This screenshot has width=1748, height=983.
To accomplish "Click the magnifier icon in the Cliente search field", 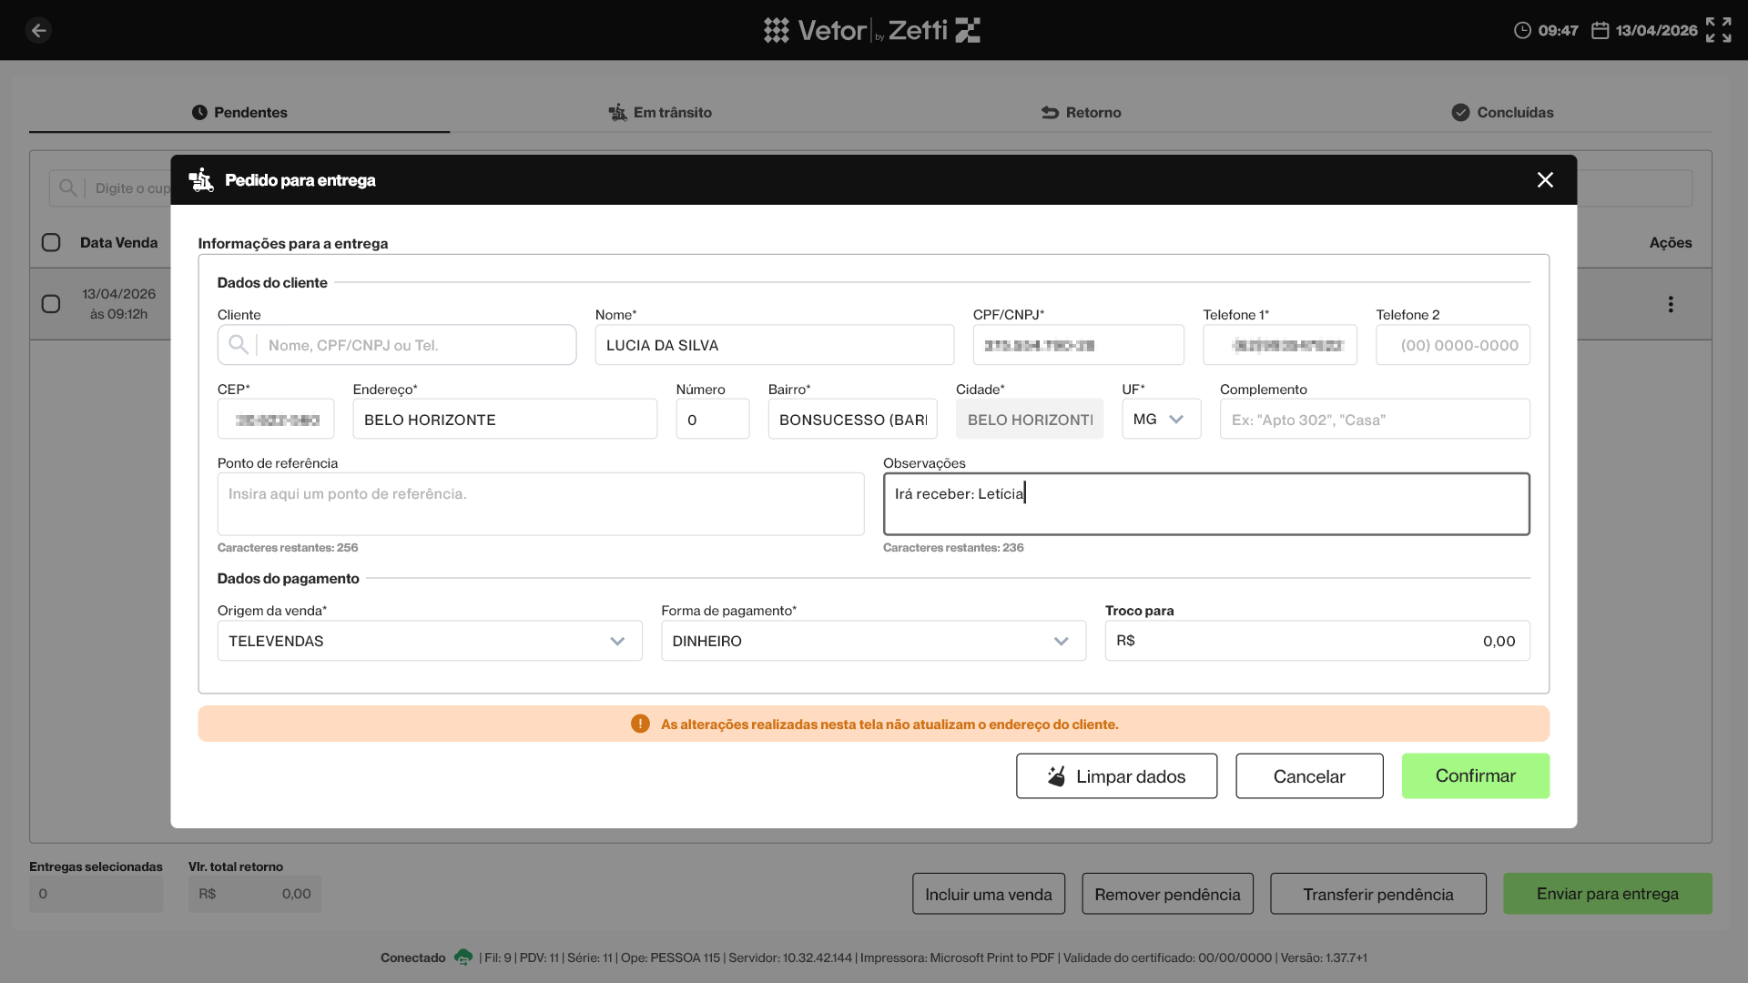I will point(239,345).
